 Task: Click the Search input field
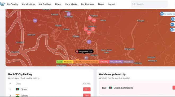point(149,4)
